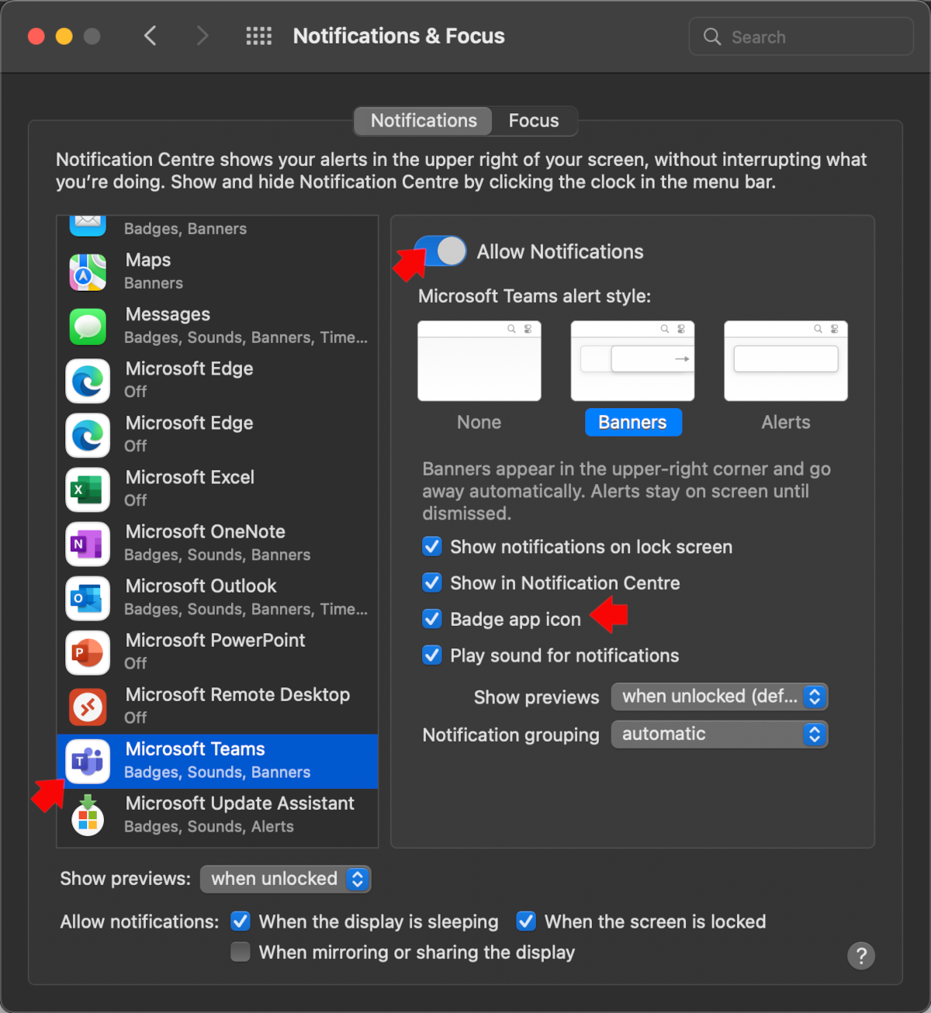Screen dimensions: 931x1013
Task: Switch to the Focus tab
Action: (x=534, y=121)
